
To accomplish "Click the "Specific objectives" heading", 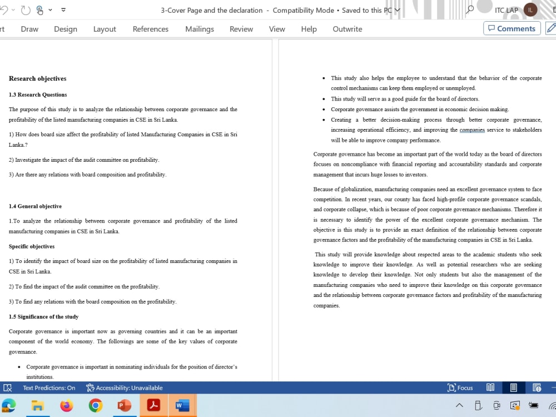I will coord(32,246).
